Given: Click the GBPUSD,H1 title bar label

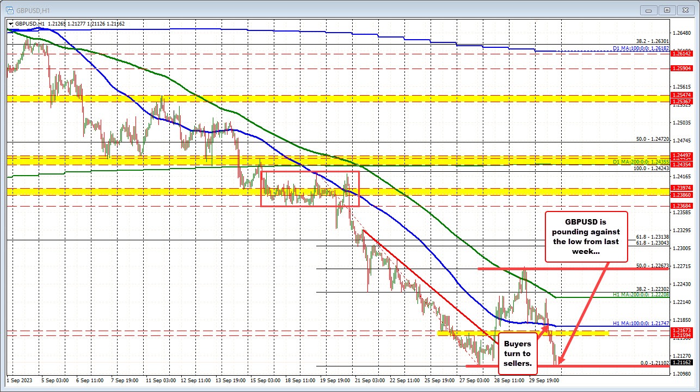Looking at the screenshot, I should [x=33, y=9].
